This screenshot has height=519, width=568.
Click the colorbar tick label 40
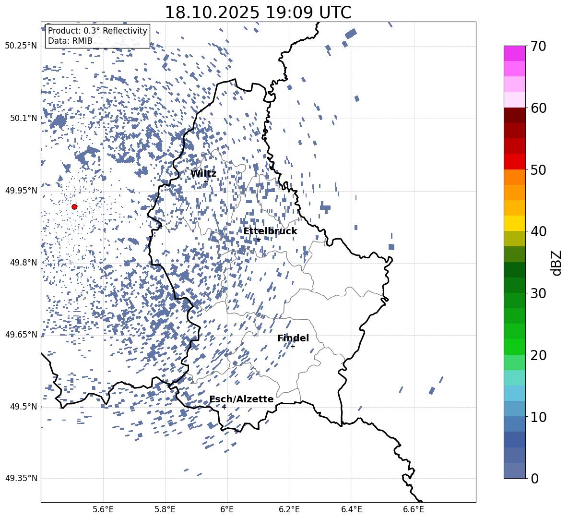(538, 231)
